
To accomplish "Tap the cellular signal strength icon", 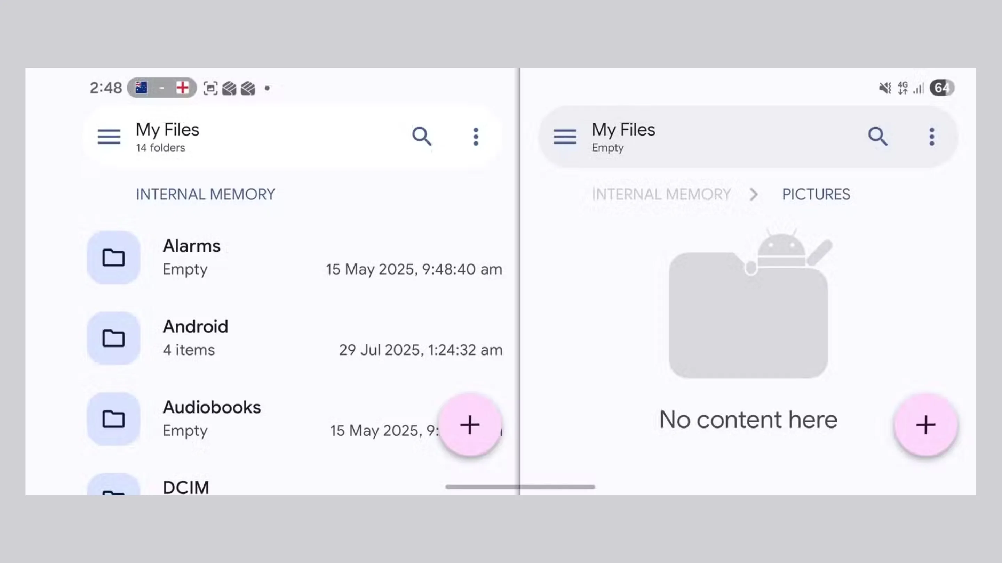I will (x=919, y=89).
